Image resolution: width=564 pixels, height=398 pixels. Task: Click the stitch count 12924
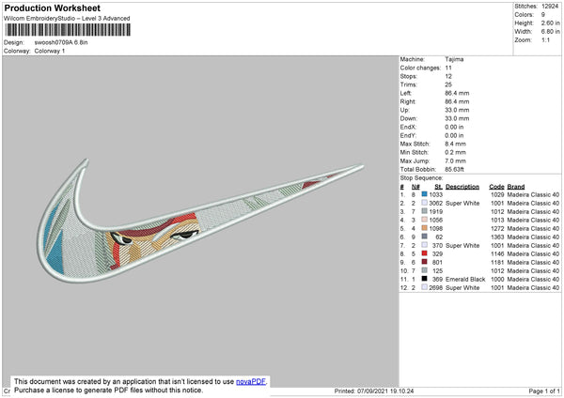pyautogui.click(x=550, y=7)
